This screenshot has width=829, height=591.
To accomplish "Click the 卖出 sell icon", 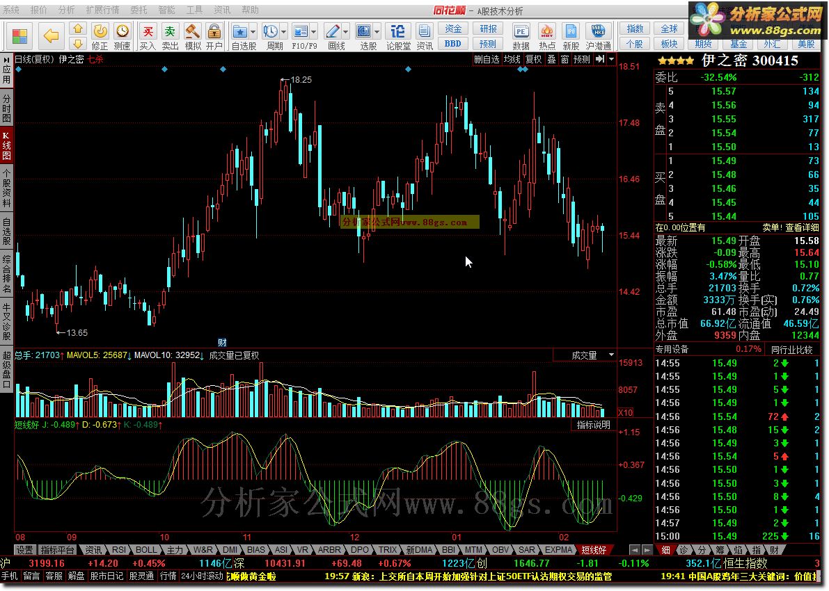I will pos(170,36).
